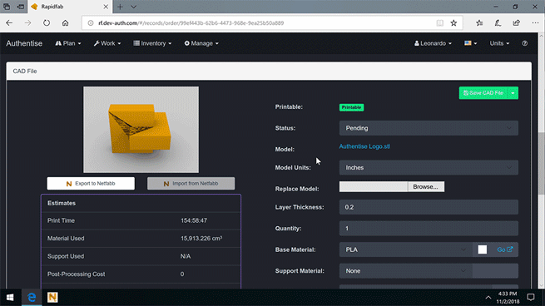Show hidden system tray icons
The height and width of the screenshot is (306, 545).
tap(488, 298)
